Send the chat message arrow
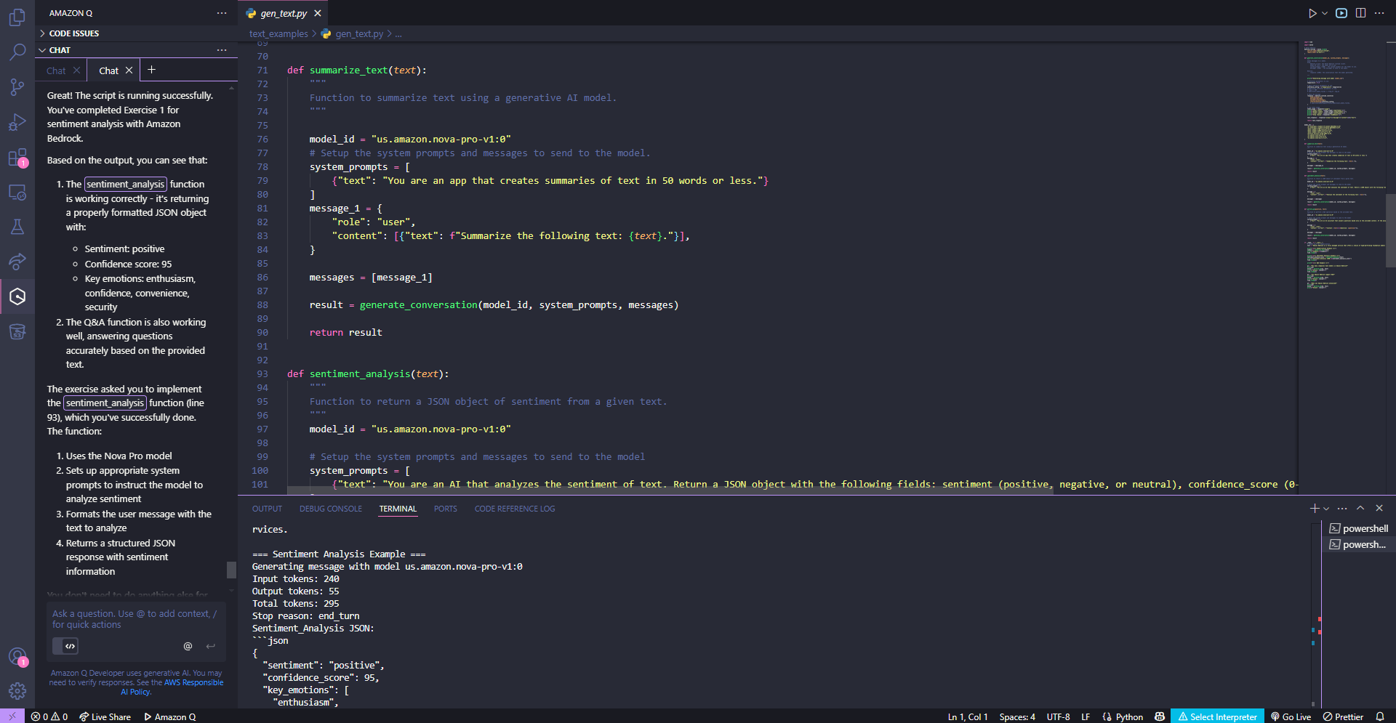The image size is (1396, 723). [211, 646]
